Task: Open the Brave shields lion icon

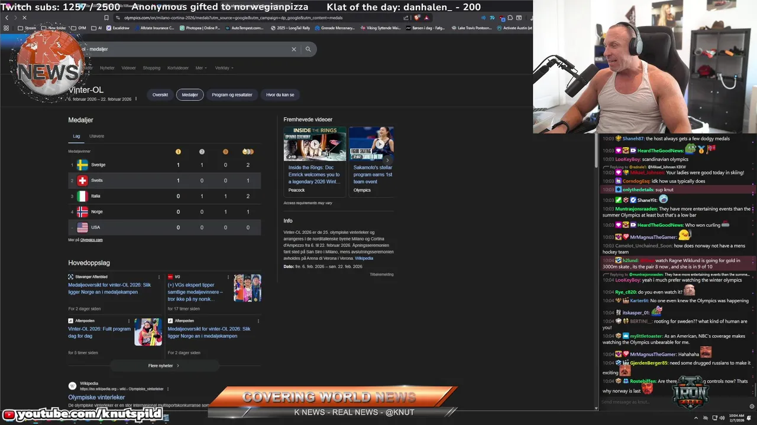Action: click(x=418, y=18)
